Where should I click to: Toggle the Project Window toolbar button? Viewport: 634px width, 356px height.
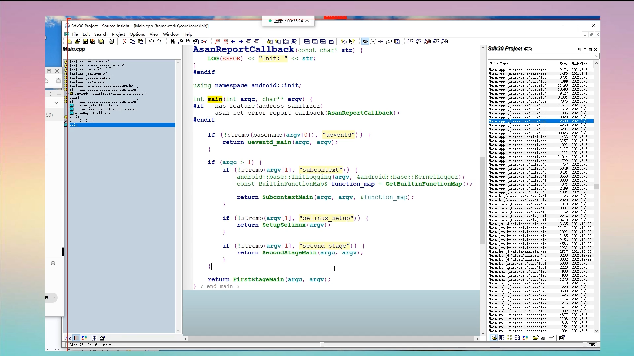(x=365, y=41)
